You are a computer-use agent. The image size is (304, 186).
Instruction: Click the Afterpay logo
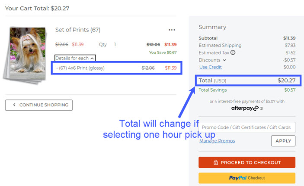244,108
